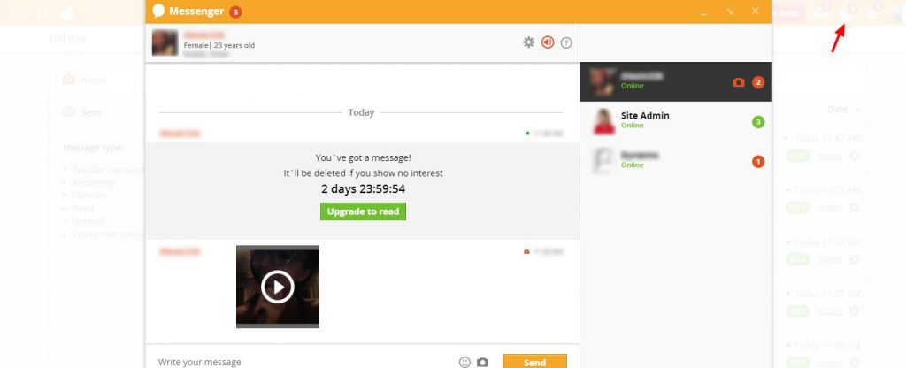This screenshot has width=906, height=368.
Task: Open the emoji smiley picker
Action: click(465, 362)
